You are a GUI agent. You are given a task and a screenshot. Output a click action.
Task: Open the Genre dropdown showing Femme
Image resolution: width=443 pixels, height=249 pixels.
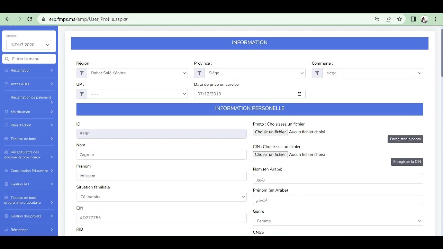click(338, 221)
